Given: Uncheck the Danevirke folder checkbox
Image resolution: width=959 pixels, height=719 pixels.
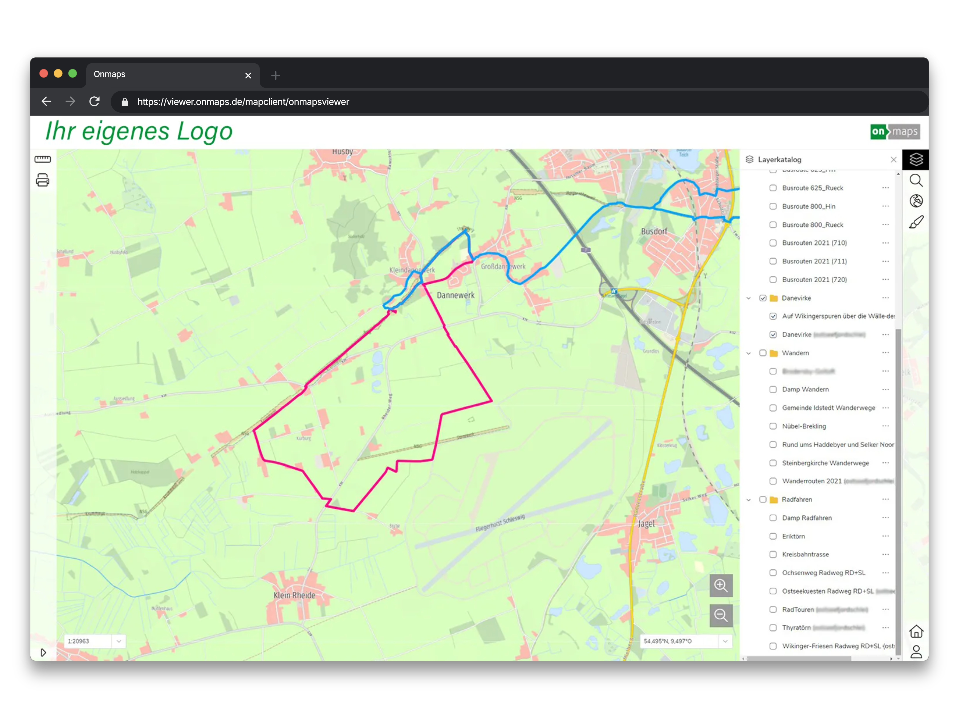Looking at the screenshot, I should click(763, 298).
